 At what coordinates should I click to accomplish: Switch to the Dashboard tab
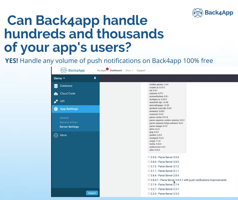pos(116,71)
